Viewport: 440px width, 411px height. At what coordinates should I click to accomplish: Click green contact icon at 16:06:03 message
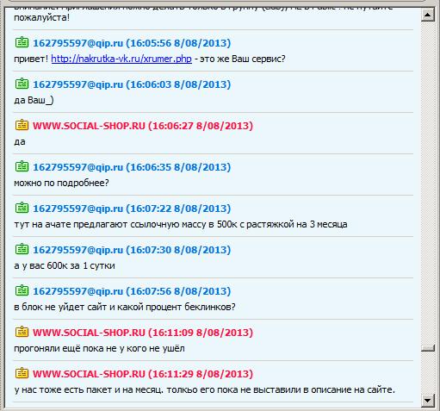pos(22,84)
